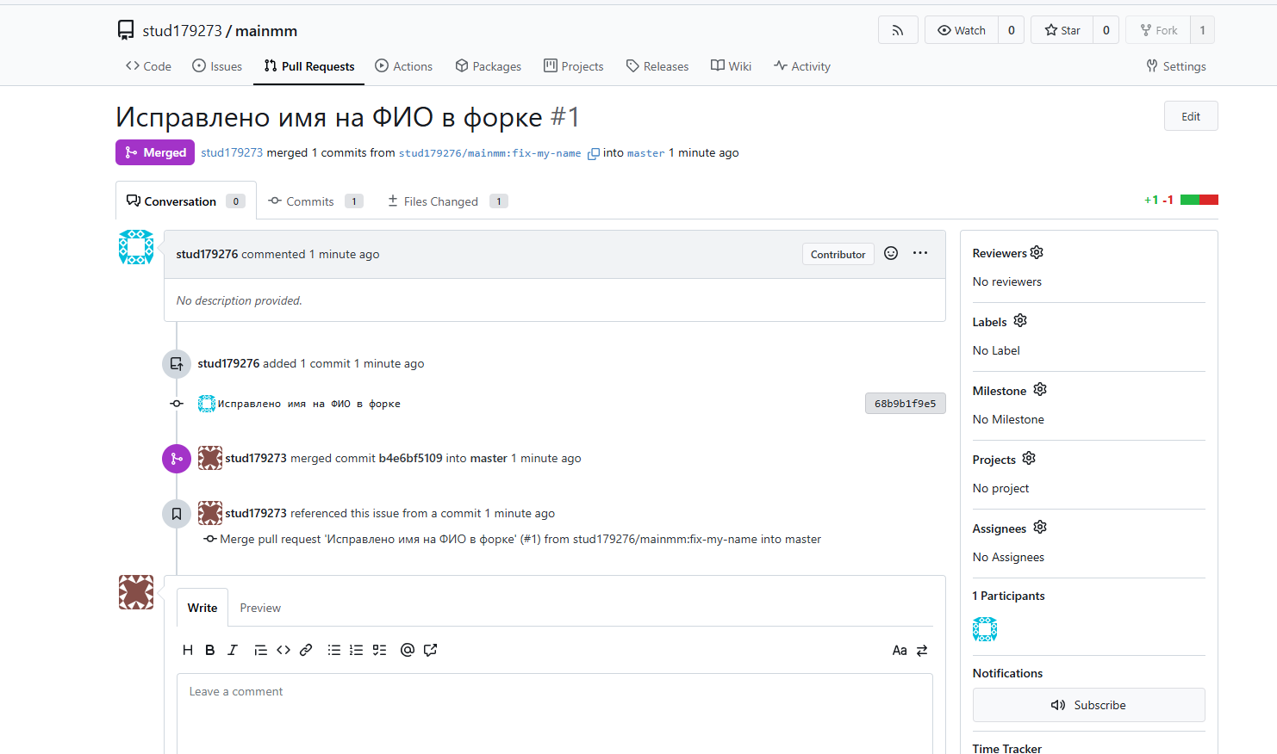The image size is (1277, 754).
Task: Open the Labels gear dropdown
Action: pos(1020,321)
